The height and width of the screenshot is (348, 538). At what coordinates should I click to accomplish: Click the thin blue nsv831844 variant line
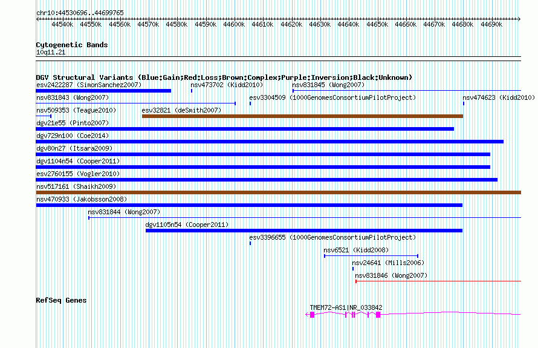305,218
